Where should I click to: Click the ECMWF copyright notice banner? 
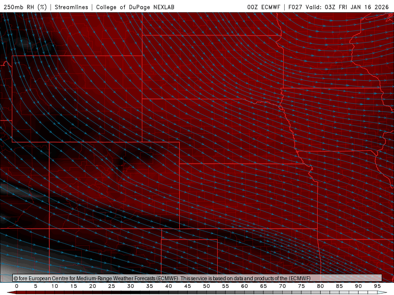point(197,278)
